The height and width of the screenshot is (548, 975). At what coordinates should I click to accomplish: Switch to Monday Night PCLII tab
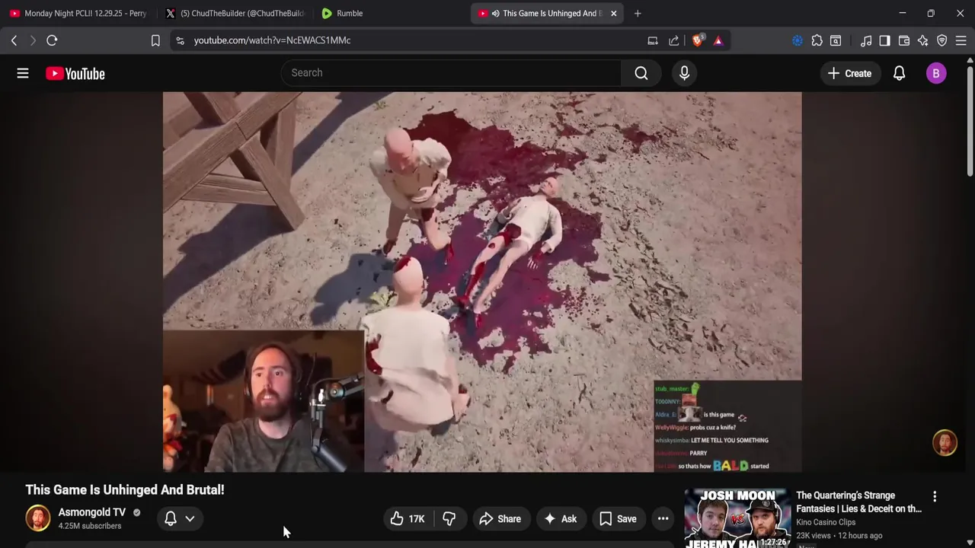coord(78,13)
